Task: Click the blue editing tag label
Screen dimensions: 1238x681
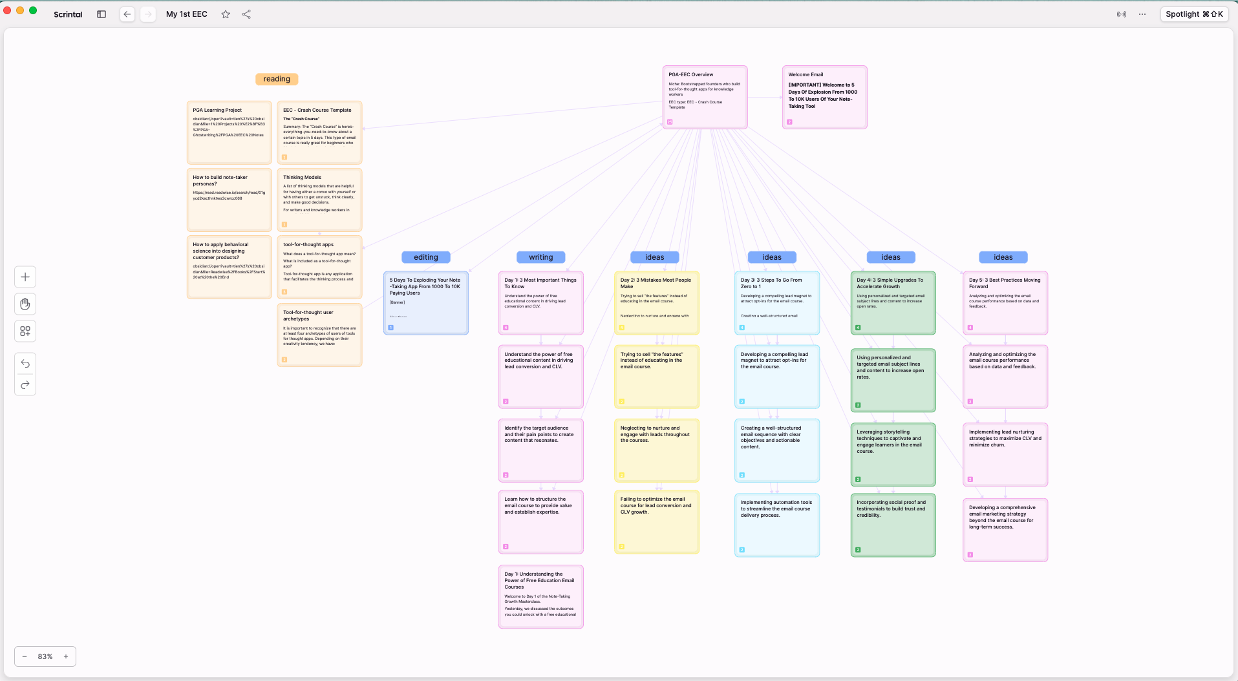Action: (x=425, y=257)
